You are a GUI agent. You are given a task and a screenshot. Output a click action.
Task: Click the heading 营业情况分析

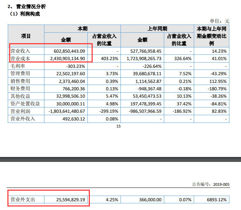(x=31, y=6)
